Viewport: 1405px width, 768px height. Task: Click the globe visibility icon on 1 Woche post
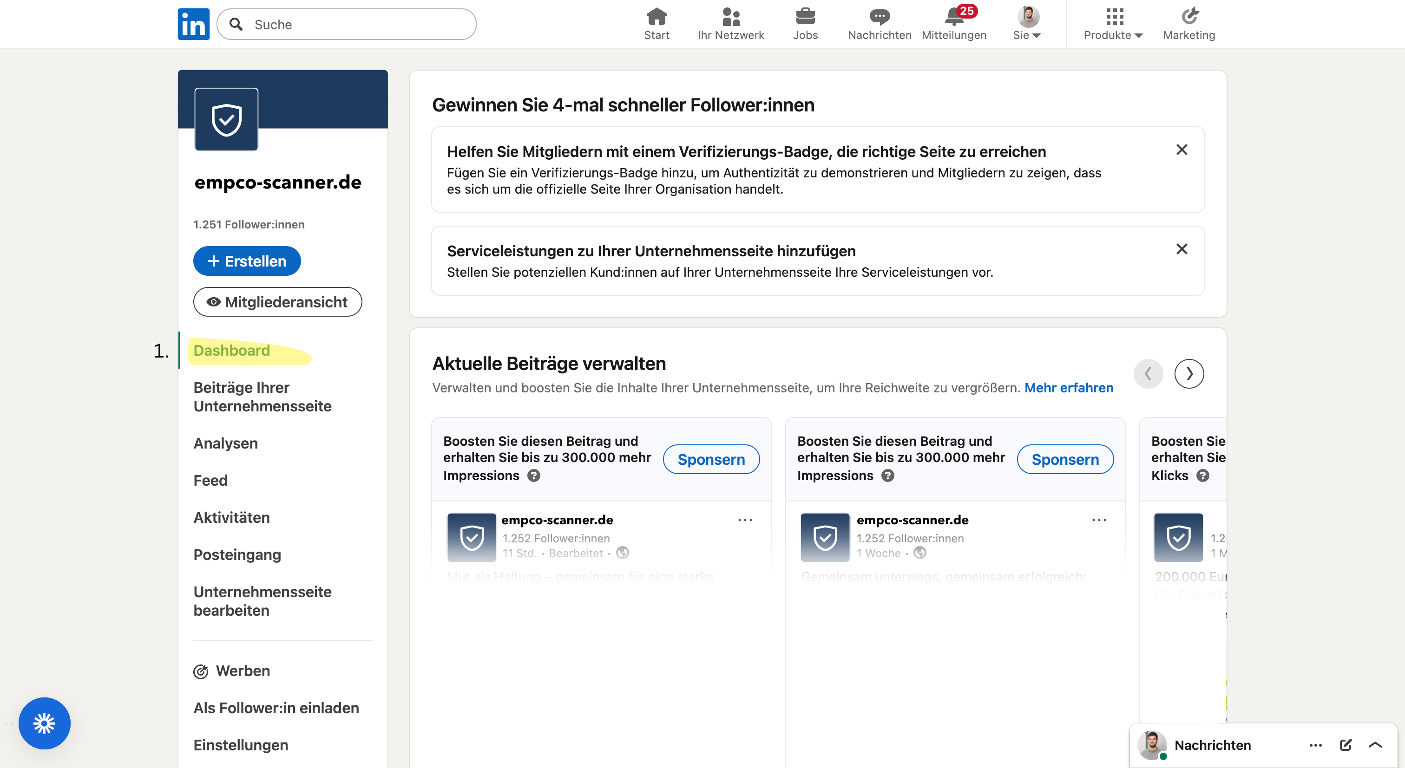point(919,553)
